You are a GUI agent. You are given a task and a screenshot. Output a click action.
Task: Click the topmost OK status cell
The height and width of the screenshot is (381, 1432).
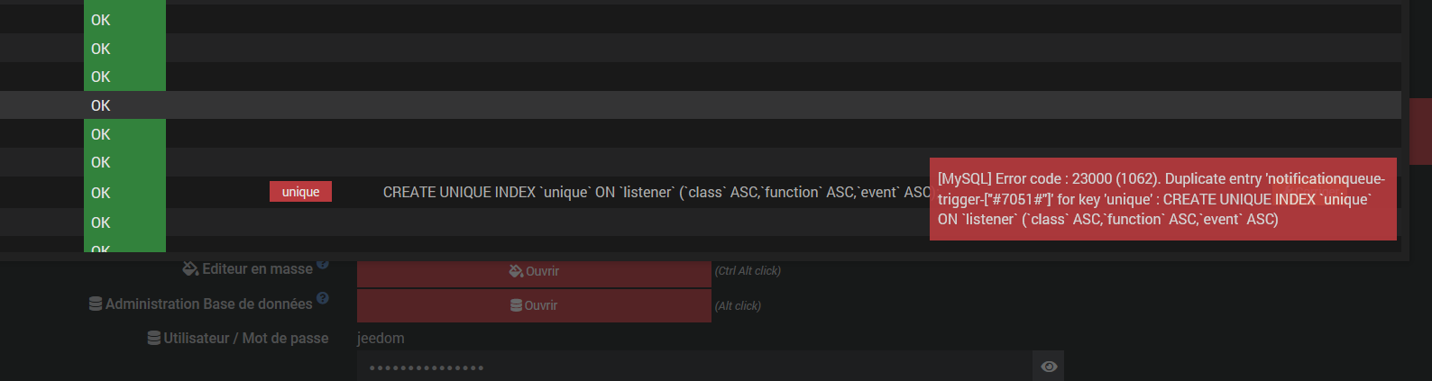(101, 20)
